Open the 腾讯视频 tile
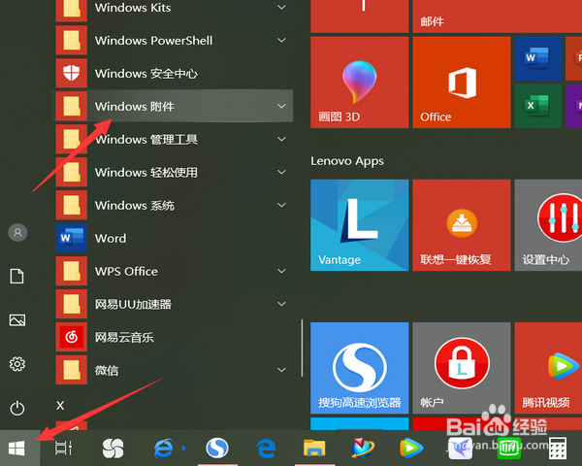The width and height of the screenshot is (582, 466). [548, 368]
